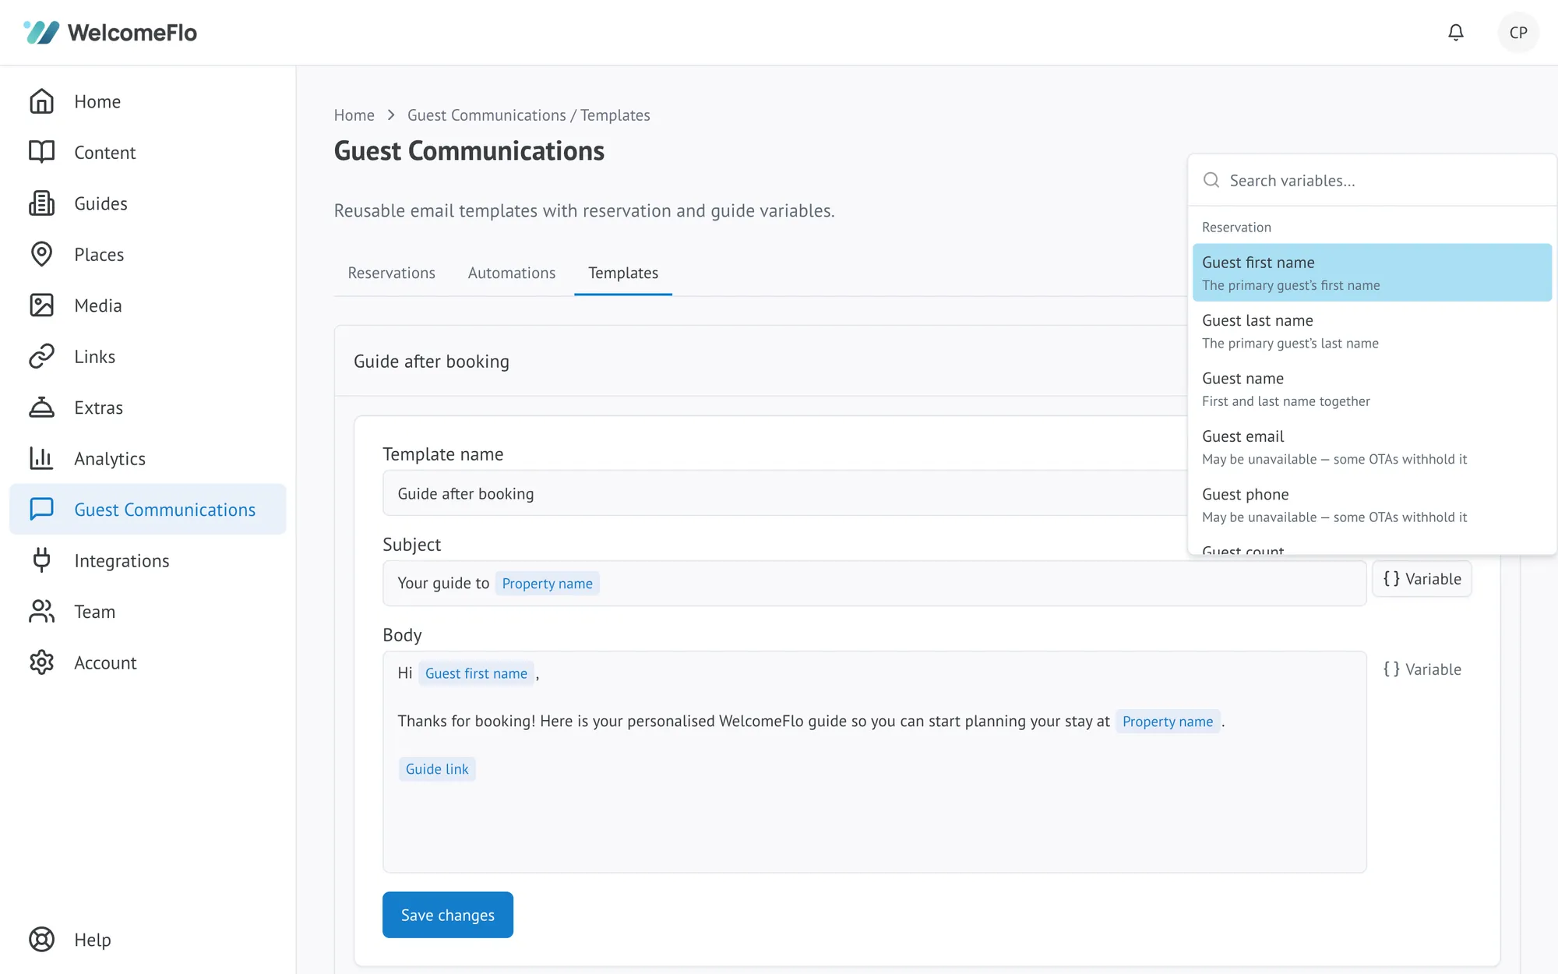1558x974 pixels.
Task: Click the Media image icon
Action: pos(41,305)
